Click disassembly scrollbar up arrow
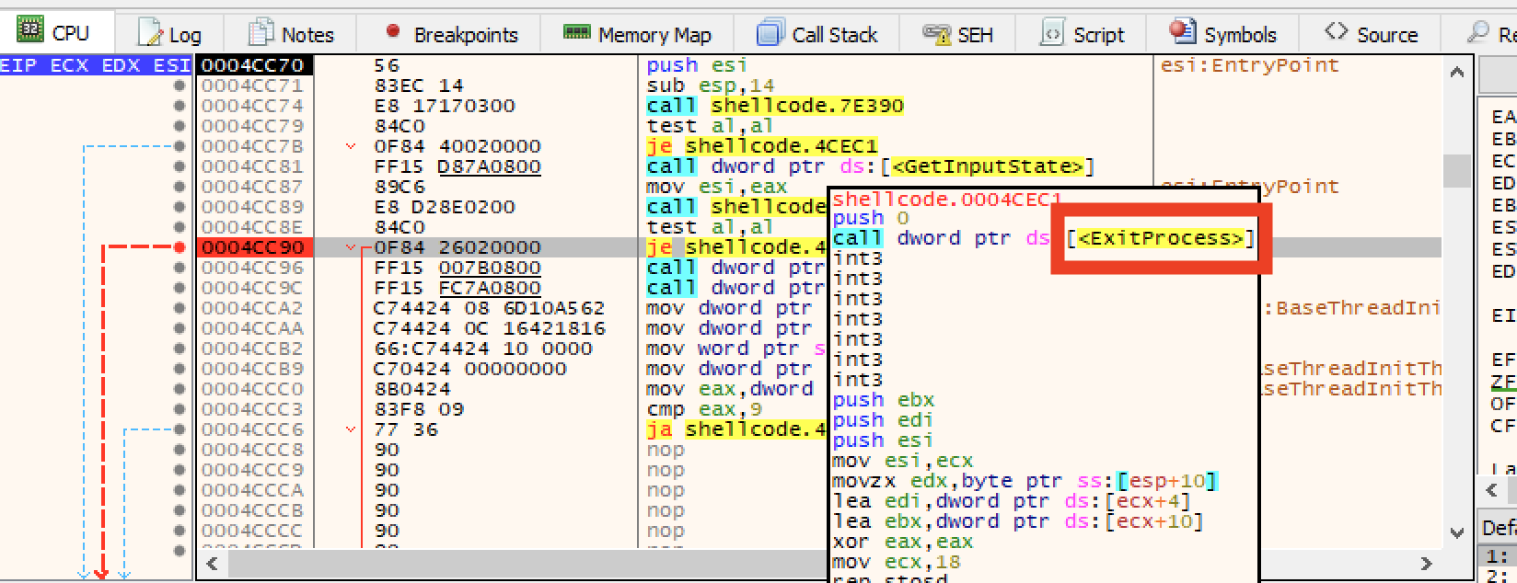 pos(1456,73)
